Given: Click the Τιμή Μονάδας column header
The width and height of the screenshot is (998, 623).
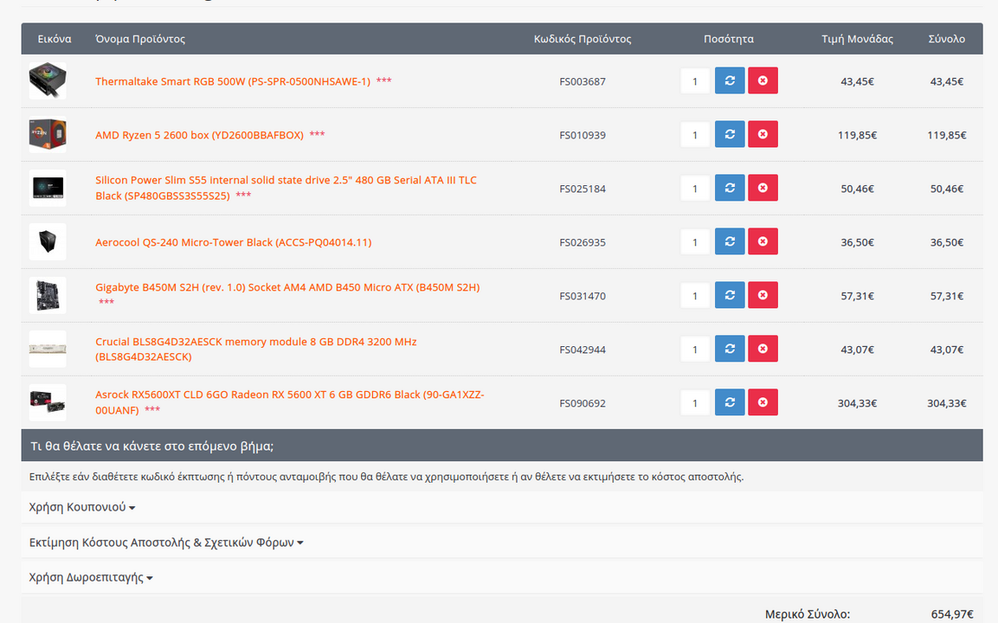Looking at the screenshot, I should click(x=857, y=39).
